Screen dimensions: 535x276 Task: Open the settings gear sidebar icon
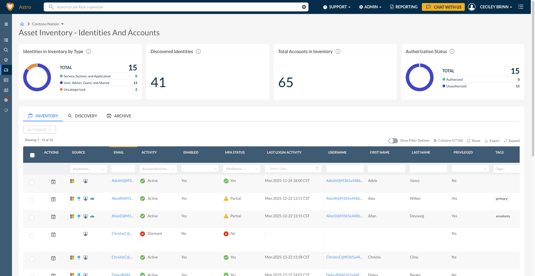tap(6, 100)
